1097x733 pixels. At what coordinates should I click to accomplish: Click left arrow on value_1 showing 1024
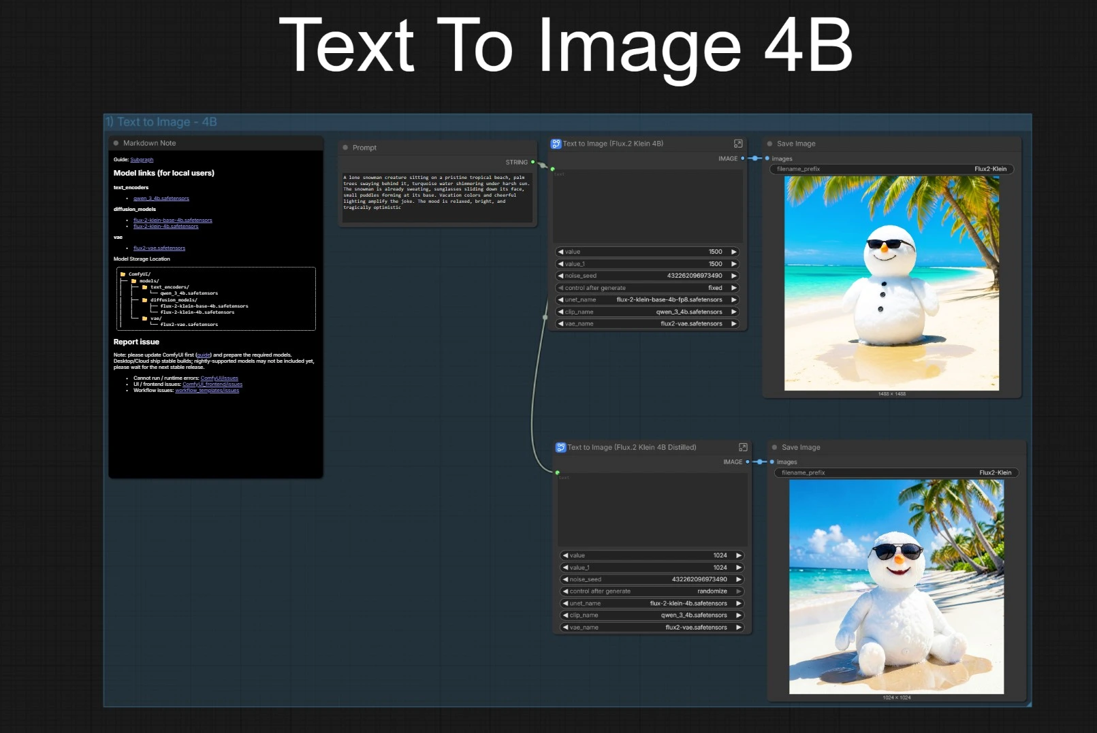click(565, 568)
